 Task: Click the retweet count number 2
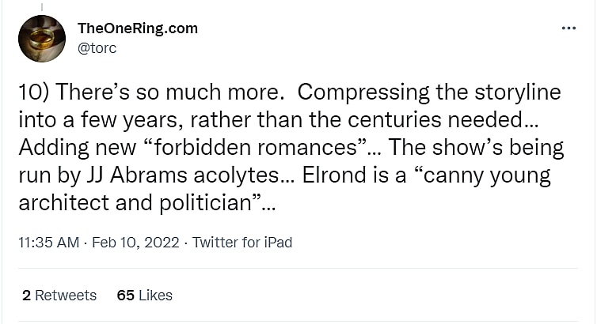27,296
